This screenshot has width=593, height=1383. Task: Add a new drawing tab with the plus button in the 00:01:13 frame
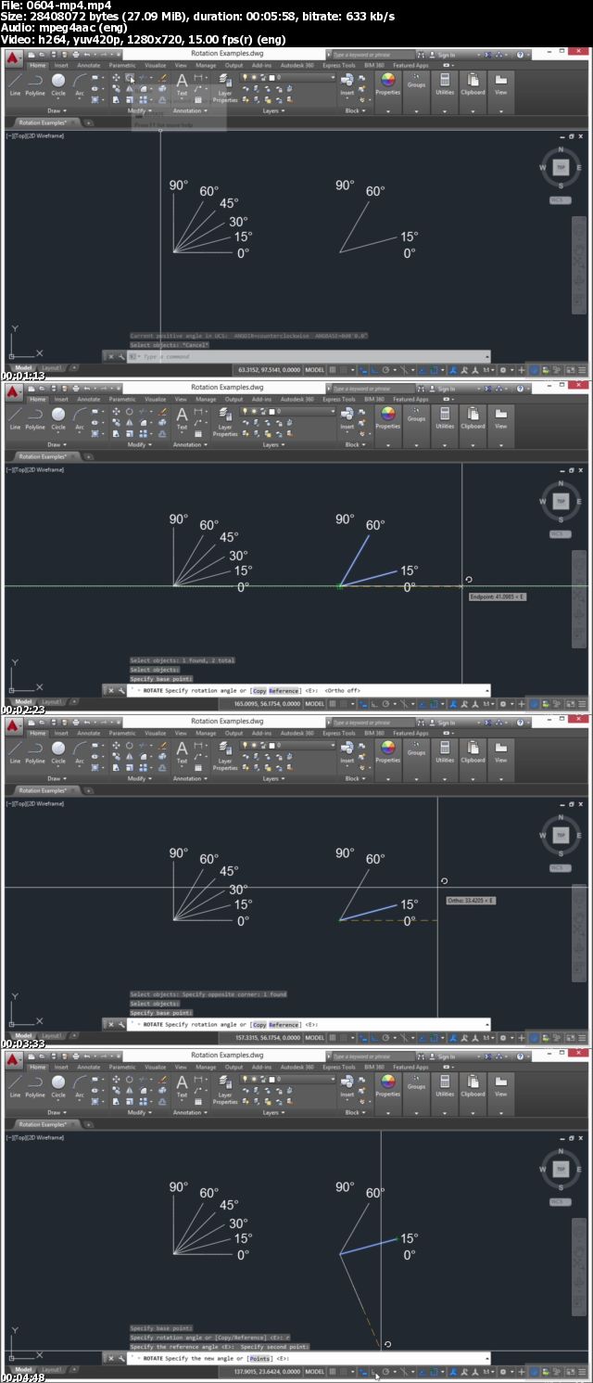pos(89,122)
